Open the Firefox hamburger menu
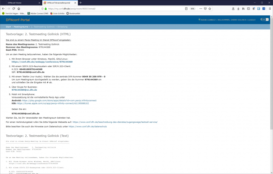This screenshot has width=273, height=174. click(270, 9)
